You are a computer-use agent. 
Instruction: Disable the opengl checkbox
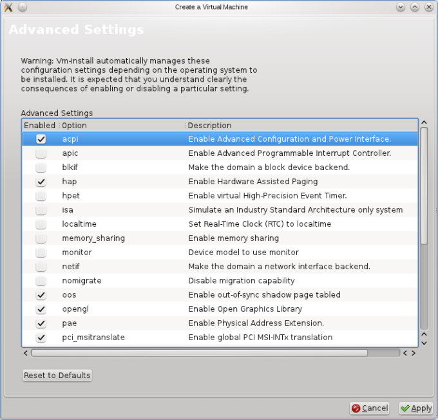click(41, 309)
